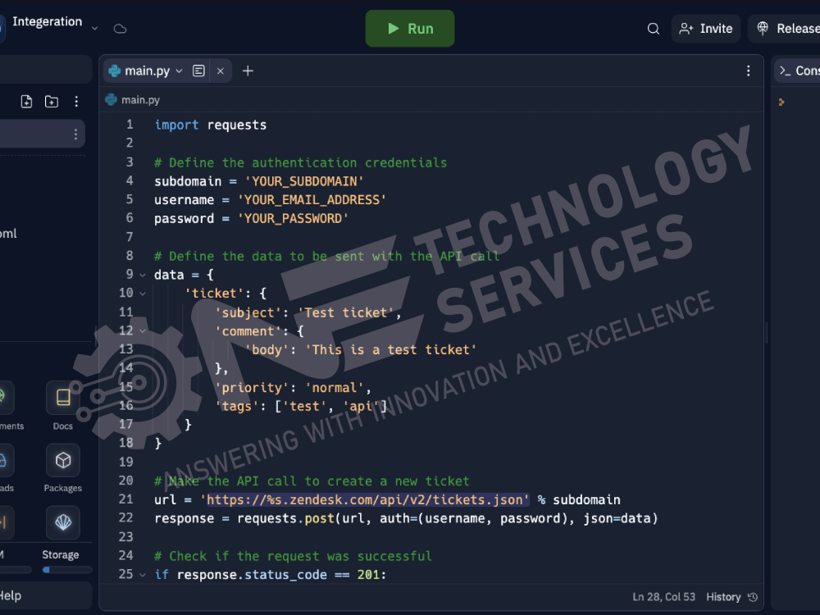Screen dimensions: 820x615
Task: Click the Ln 28, Col 53 cursor indicator
Action: coord(663,597)
